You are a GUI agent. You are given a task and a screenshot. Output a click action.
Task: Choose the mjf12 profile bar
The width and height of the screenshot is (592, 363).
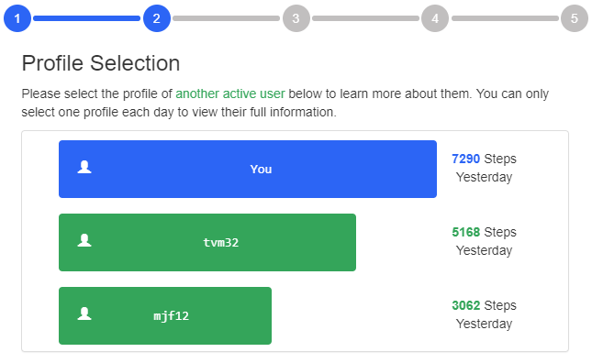(x=165, y=316)
